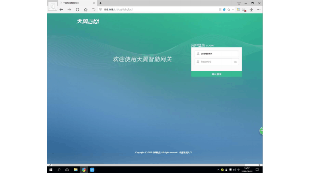The height and width of the screenshot is (173, 309).
Task: Open the clock showing 16:57
Action: tap(247, 170)
